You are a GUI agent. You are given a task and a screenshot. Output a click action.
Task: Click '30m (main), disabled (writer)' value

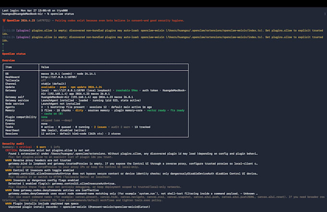[x=63, y=130]
